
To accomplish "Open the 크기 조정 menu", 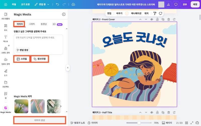I will point(25,4).
